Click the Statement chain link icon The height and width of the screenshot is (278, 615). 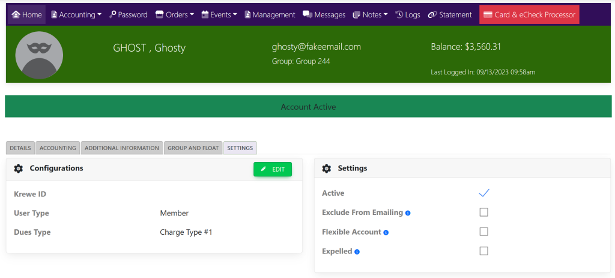(x=432, y=14)
